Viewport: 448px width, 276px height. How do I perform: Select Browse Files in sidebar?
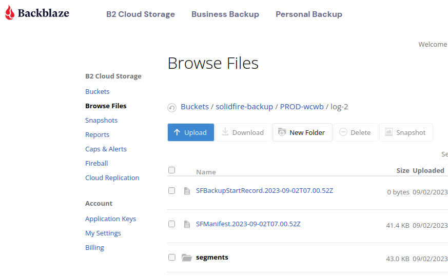pyautogui.click(x=106, y=106)
